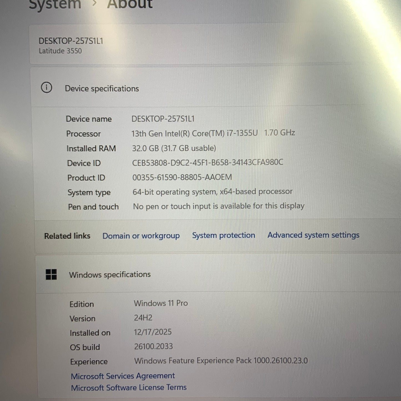
Task: Click the Windows logo beside Windows specifications
Action: click(x=51, y=274)
